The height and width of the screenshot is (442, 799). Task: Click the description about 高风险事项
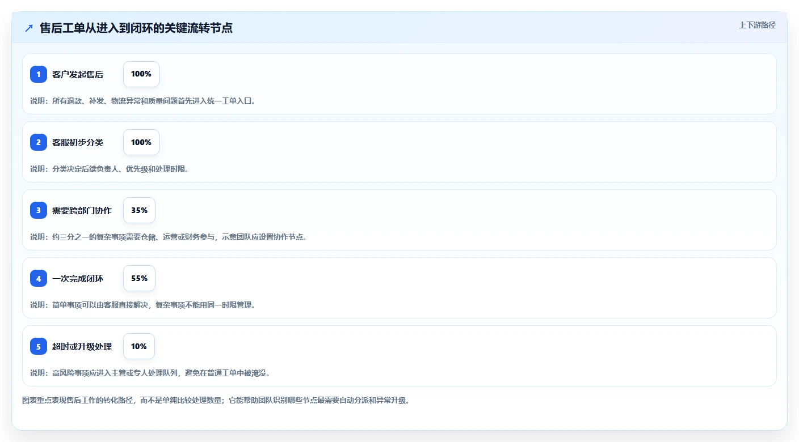[150, 373]
